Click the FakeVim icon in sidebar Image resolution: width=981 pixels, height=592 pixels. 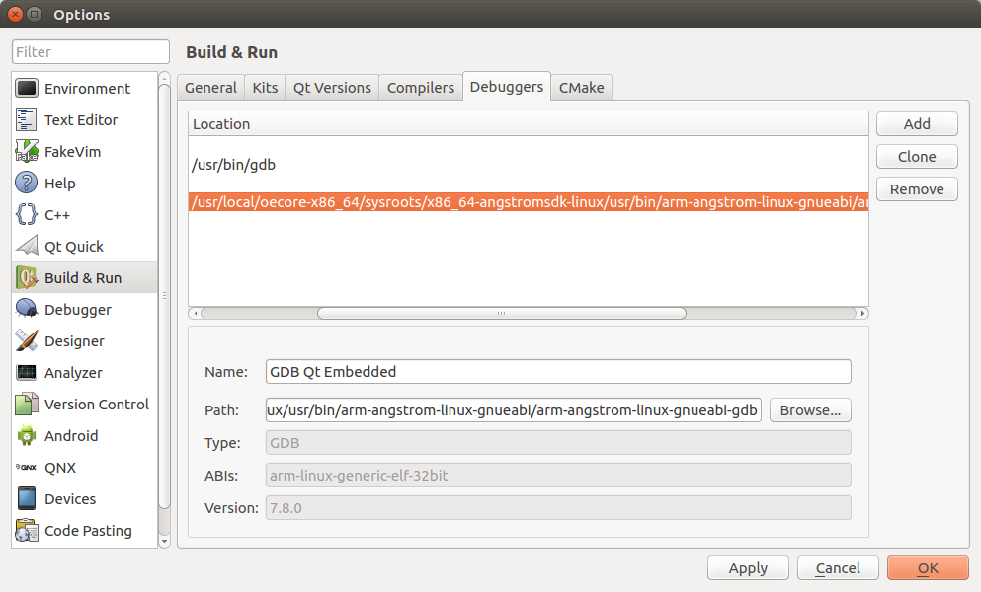(x=27, y=152)
